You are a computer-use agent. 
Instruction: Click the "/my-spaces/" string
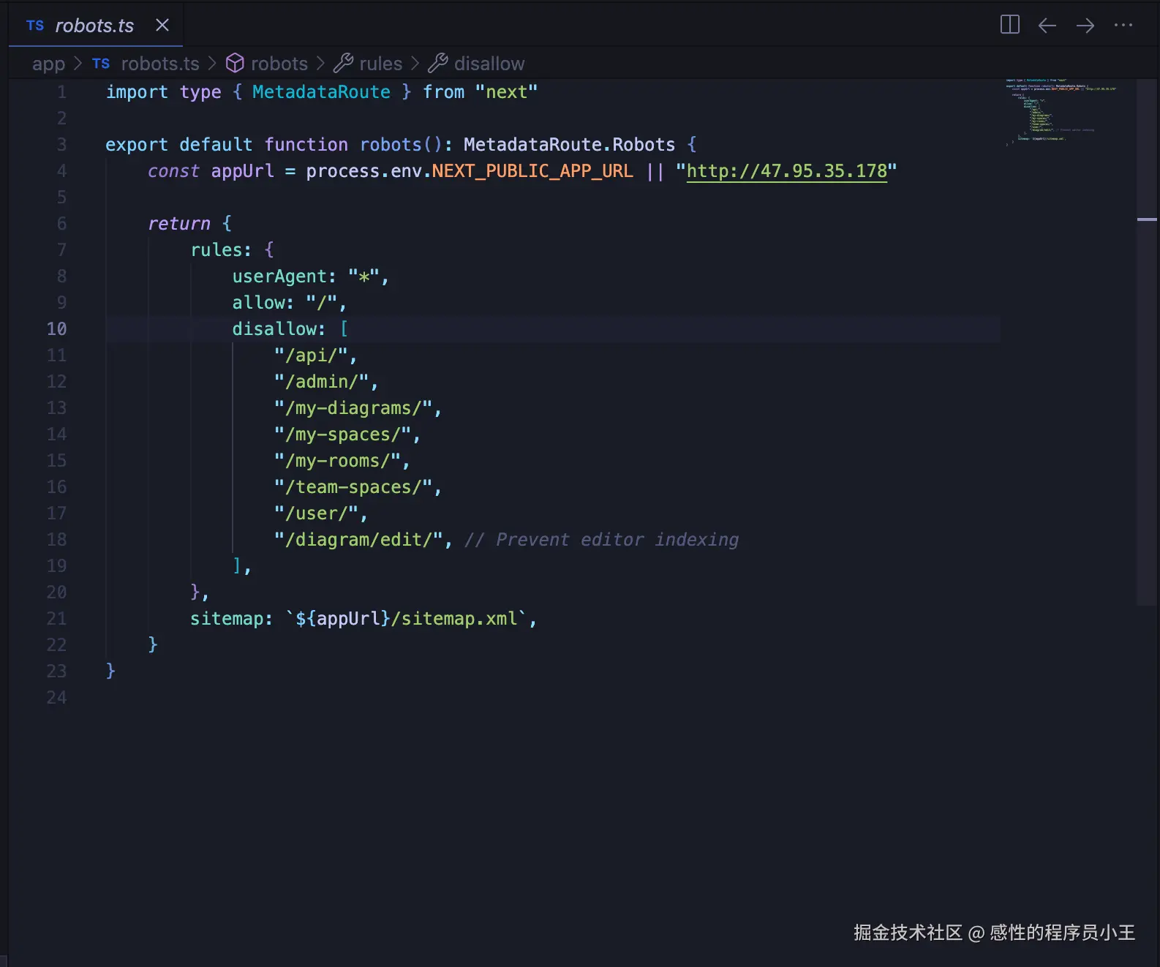pos(342,434)
